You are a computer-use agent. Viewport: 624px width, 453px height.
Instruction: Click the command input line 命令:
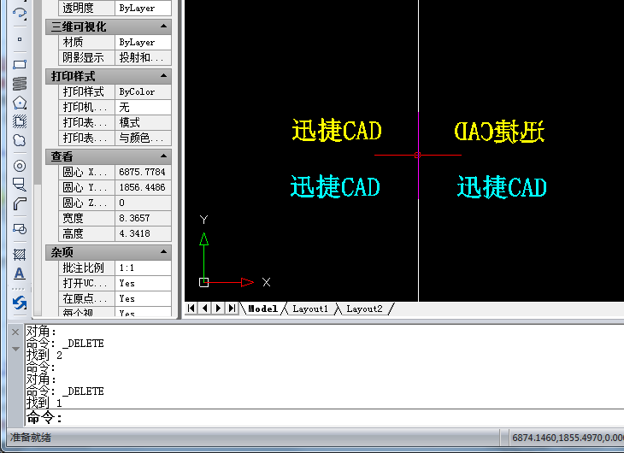click(324, 418)
